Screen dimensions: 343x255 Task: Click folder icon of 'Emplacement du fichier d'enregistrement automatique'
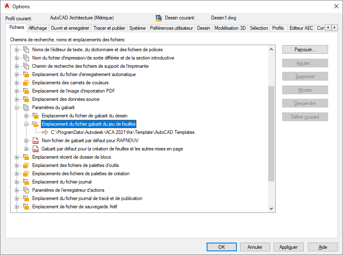pos(26,74)
